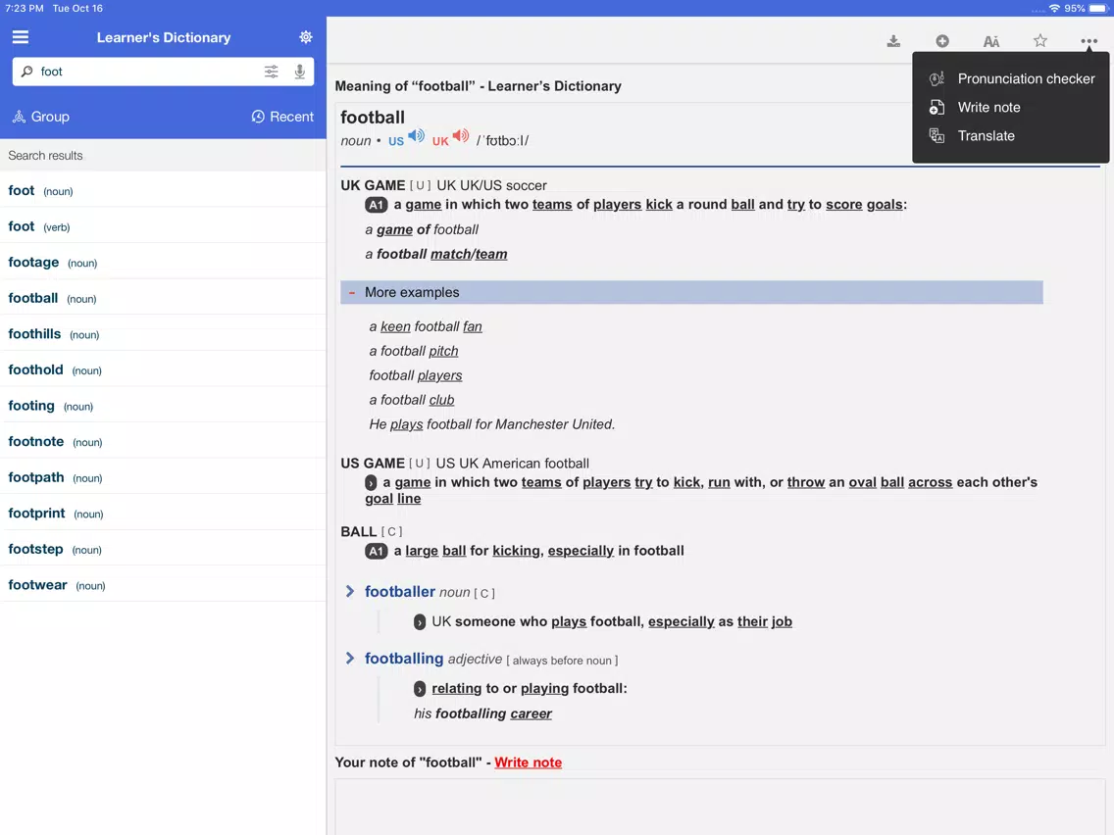The image size is (1114, 835).
Task: Open the Group tab label
Action: (50, 117)
